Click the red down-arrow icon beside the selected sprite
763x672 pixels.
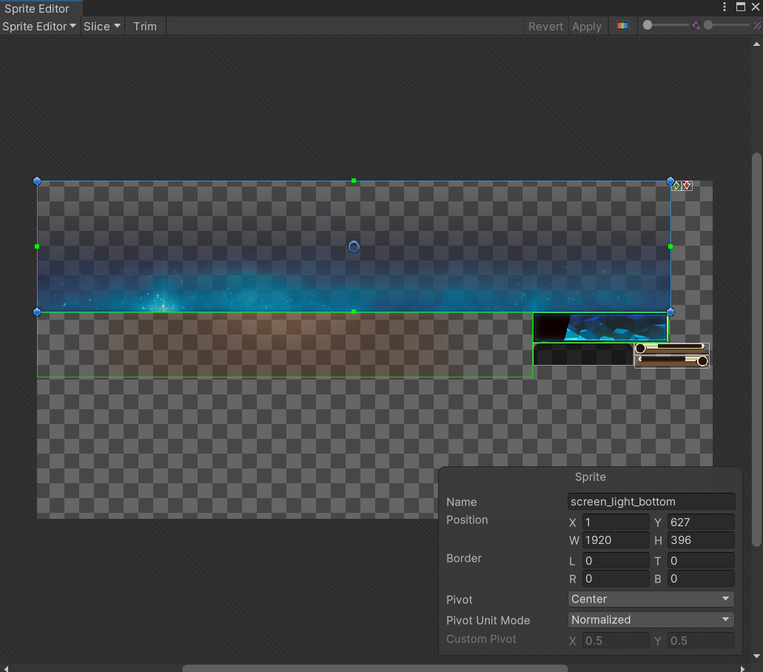[687, 186]
